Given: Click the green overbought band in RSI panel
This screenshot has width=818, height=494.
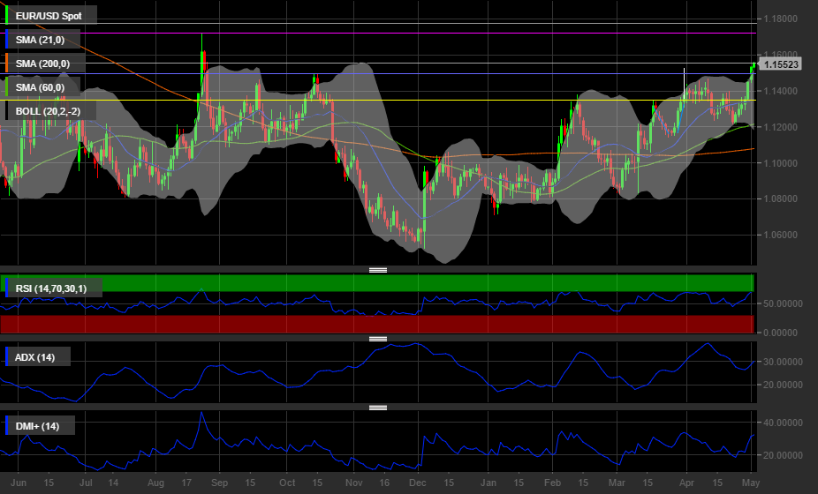Looking at the screenshot, I should [x=442, y=283].
